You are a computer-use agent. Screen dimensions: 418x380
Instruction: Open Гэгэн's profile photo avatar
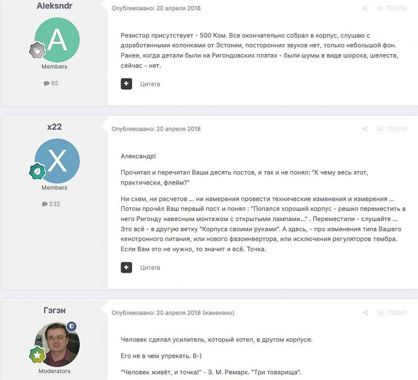(57, 345)
